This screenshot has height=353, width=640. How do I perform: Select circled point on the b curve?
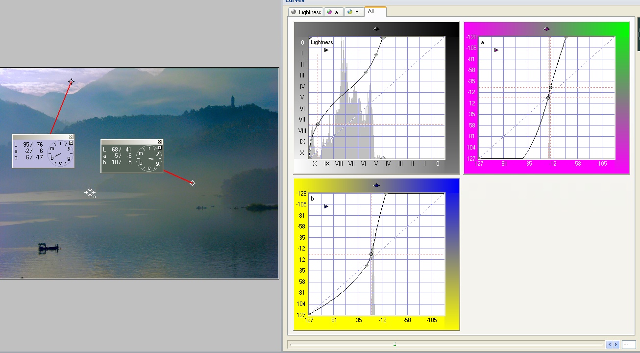tap(371, 254)
